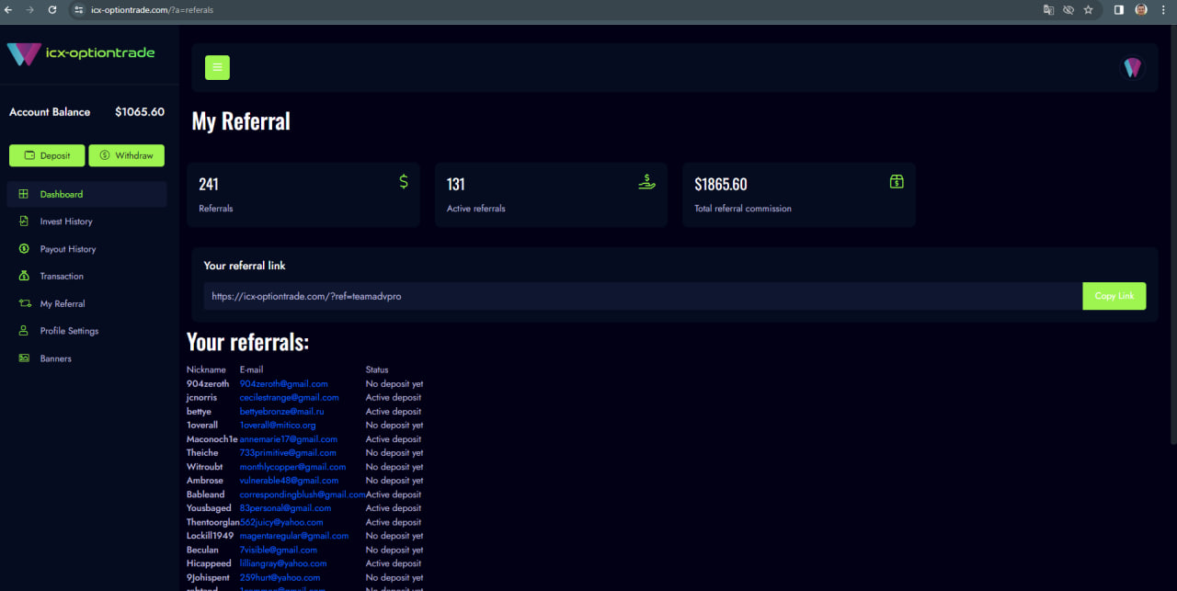Open the profile avatar icon in header
This screenshot has width=1177, height=591.
point(1132,68)
